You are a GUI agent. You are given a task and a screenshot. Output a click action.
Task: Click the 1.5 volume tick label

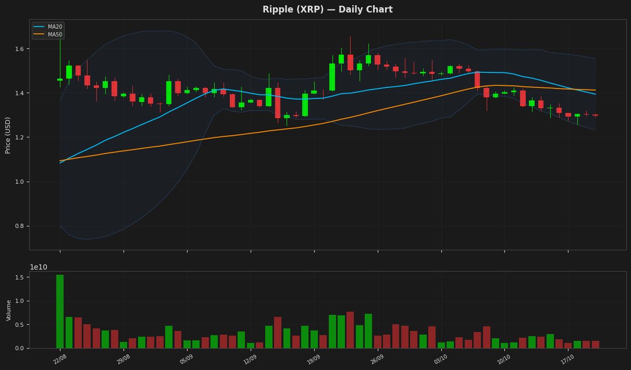click(x=21, y=277)
